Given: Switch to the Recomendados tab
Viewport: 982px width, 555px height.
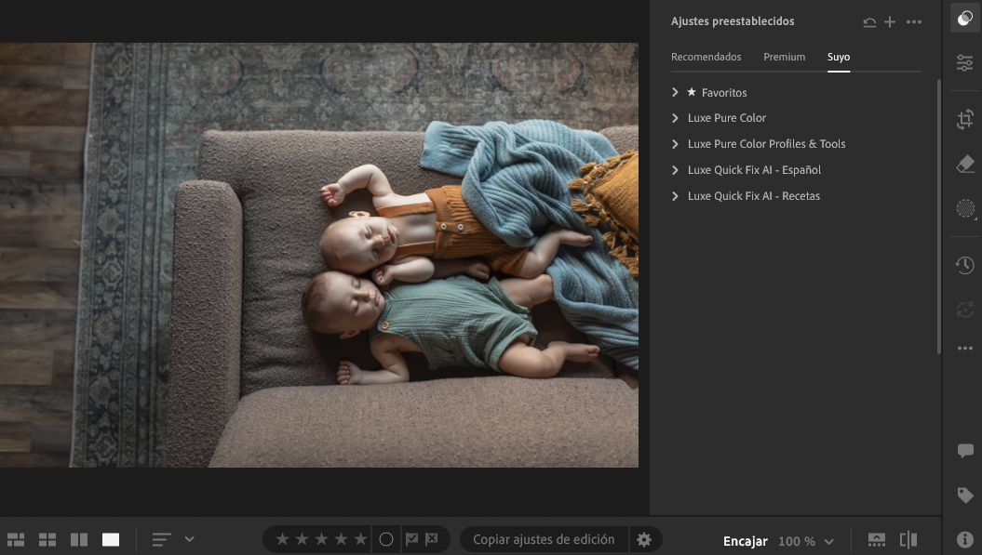Looking at the screenshot, I should click(x=706, y=57).
